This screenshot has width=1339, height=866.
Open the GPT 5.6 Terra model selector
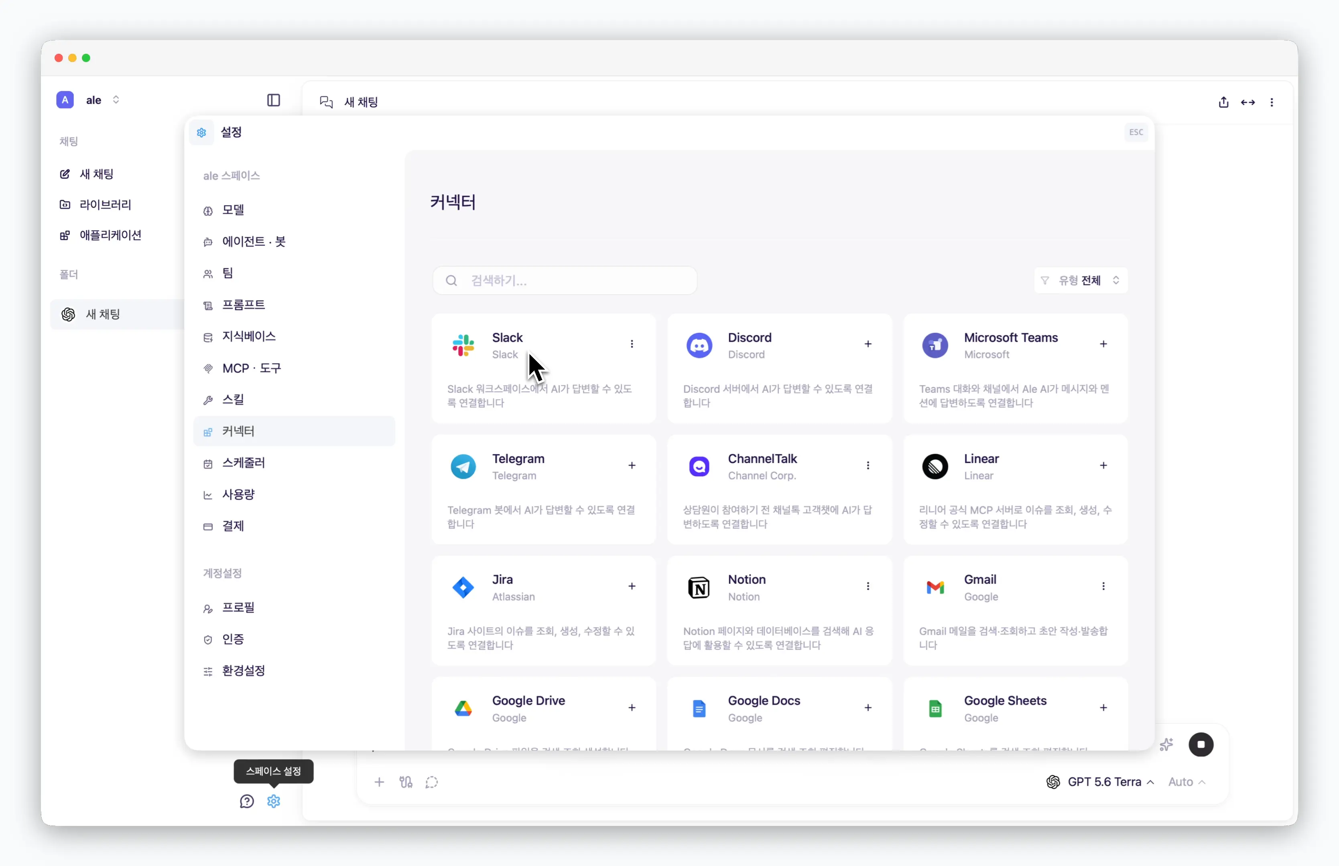click(1100, 782)
